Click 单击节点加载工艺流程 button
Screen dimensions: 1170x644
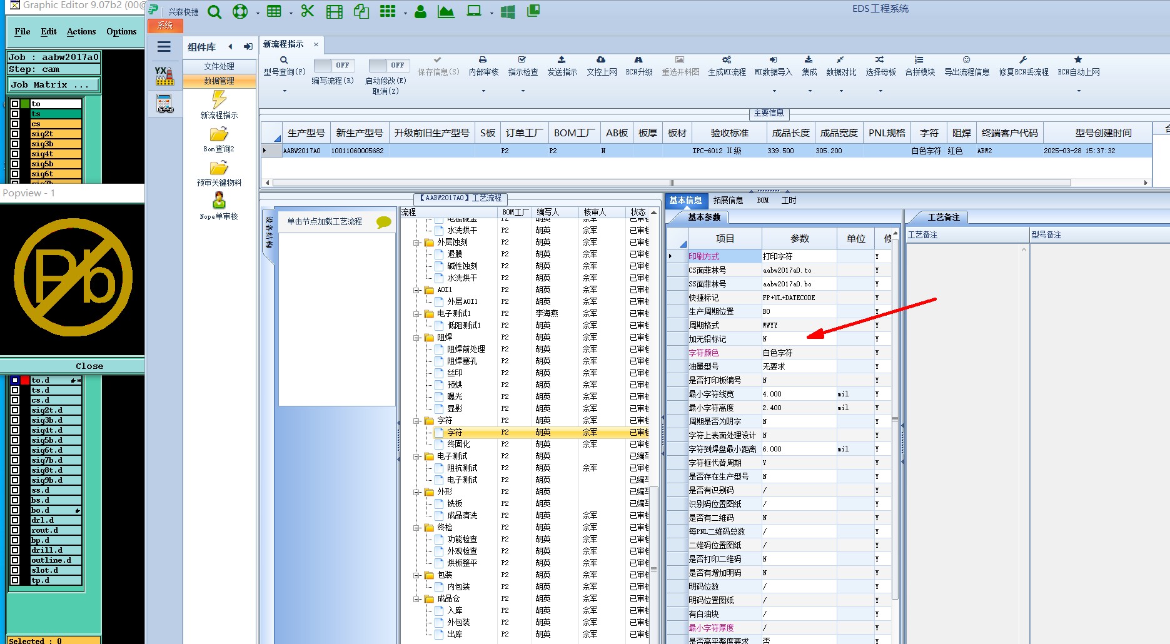(x=336, y=221)
